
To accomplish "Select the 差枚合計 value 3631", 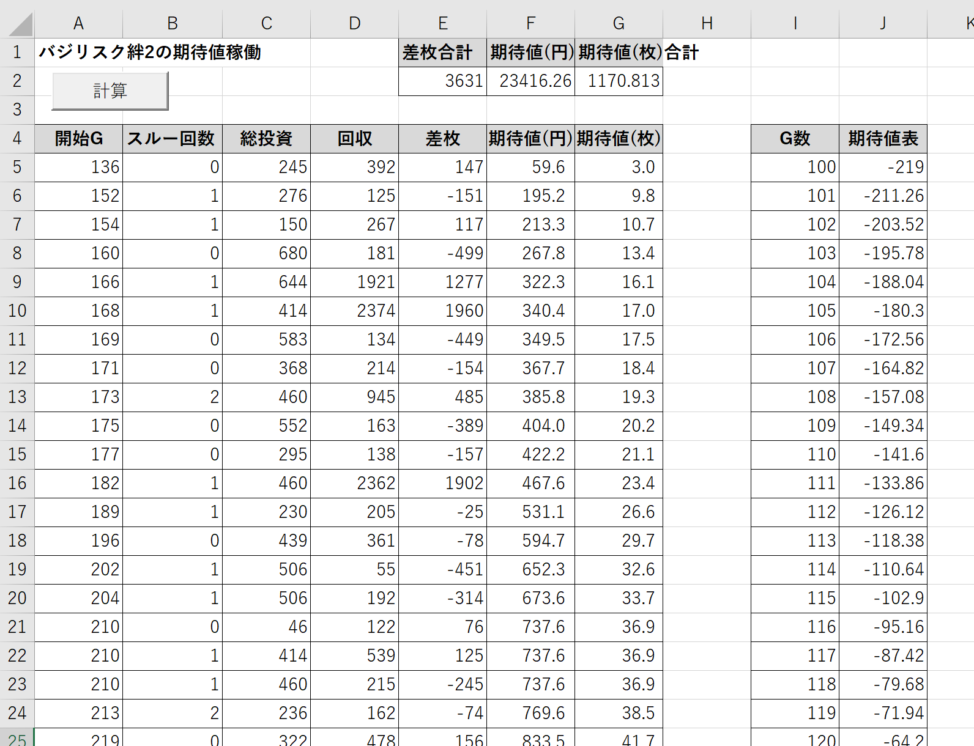I will pos(442,81).
